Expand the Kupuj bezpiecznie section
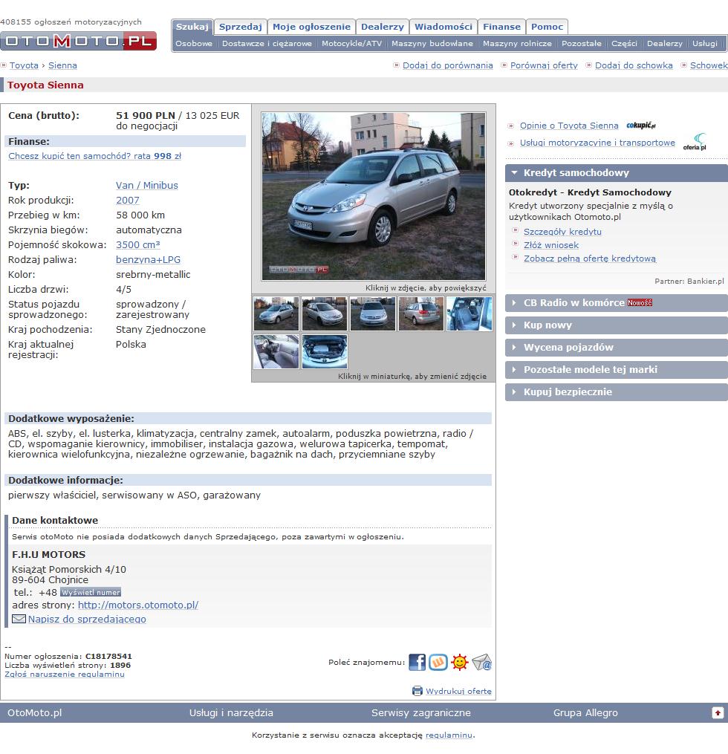The image size is (728, 754). coord(617,392)
